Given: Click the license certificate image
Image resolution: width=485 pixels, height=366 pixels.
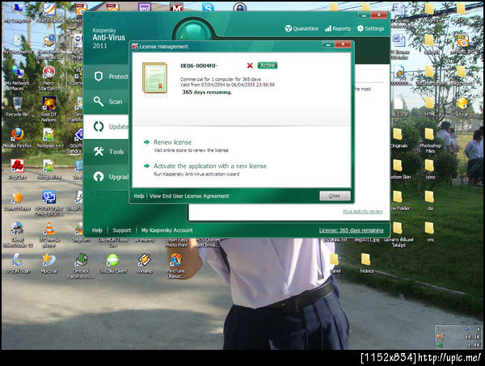Looking at the screenshot, I should tap(154, 78).
